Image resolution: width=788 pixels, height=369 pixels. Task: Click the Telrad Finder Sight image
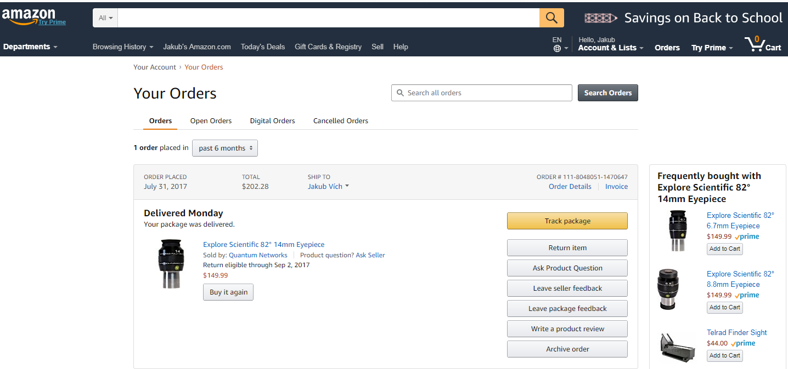pyautogui.click(x=676, y=346)
